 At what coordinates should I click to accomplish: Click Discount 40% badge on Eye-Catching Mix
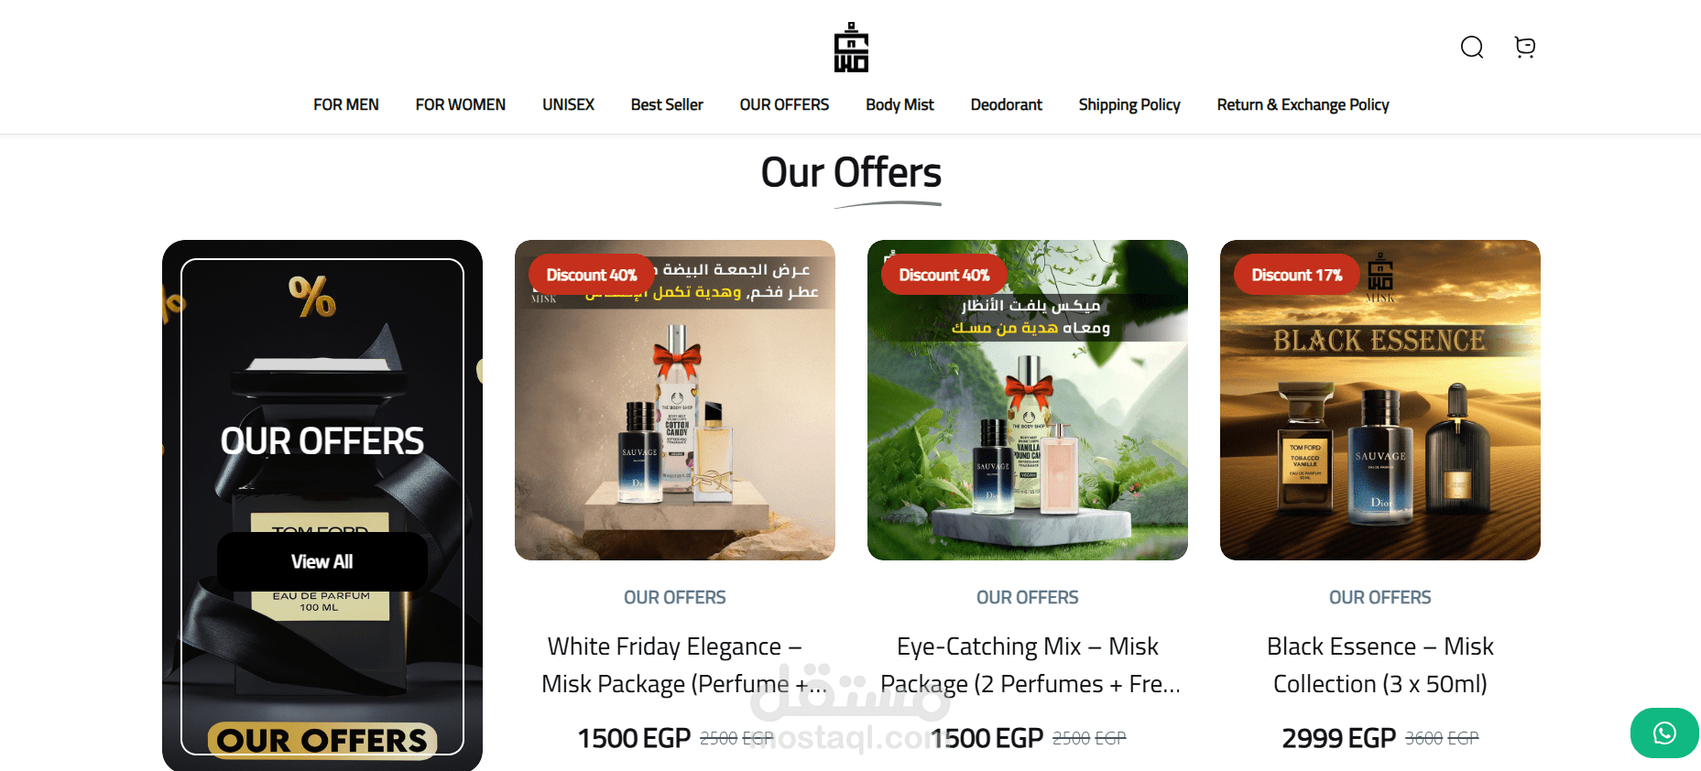coord(944,275)
